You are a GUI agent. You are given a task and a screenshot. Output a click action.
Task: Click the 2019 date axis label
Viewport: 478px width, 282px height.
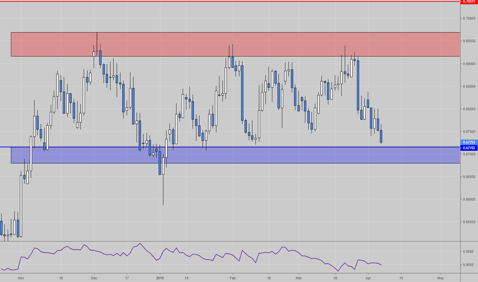coord(160,278)
